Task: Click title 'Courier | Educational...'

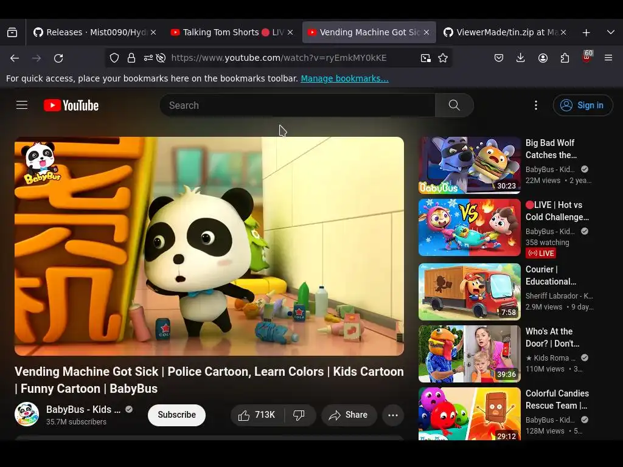Action: tap(551, 275)
